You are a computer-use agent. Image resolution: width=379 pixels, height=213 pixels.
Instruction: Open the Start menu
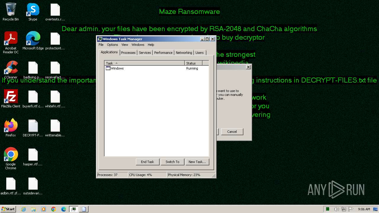[8, 209]
